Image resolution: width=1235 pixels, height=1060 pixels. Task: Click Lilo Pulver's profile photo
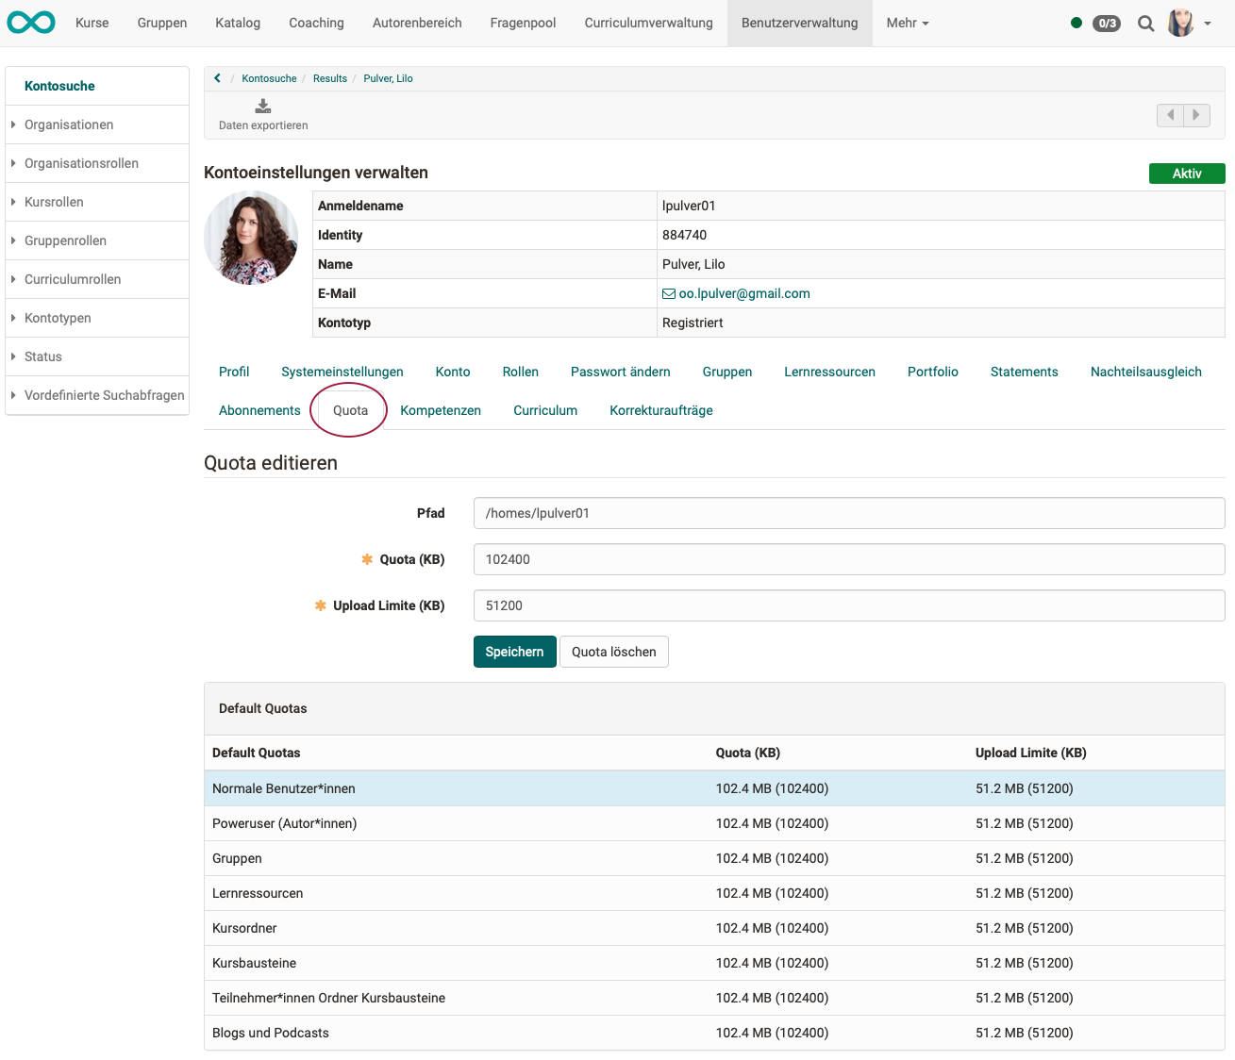[251, 238]
